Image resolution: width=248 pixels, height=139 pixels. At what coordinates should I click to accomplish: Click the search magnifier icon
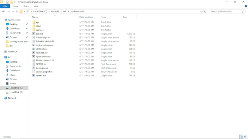(243, 12)
